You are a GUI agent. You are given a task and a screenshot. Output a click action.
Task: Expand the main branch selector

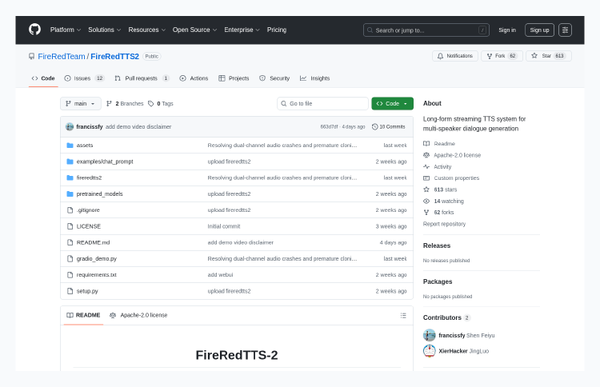[x=81, y=103]
